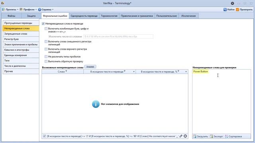Click filter icon on the percent column header
The image size is (255, 143).
tap(178, 71)
